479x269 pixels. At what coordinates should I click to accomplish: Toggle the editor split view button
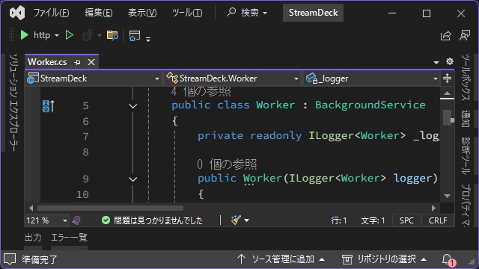[x=448, y=78]
